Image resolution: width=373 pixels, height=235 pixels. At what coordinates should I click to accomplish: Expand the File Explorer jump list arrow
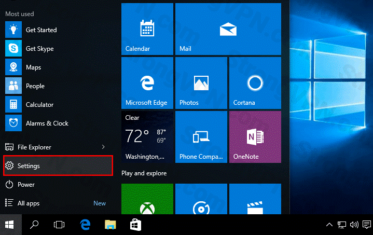(x=103, y=147)
